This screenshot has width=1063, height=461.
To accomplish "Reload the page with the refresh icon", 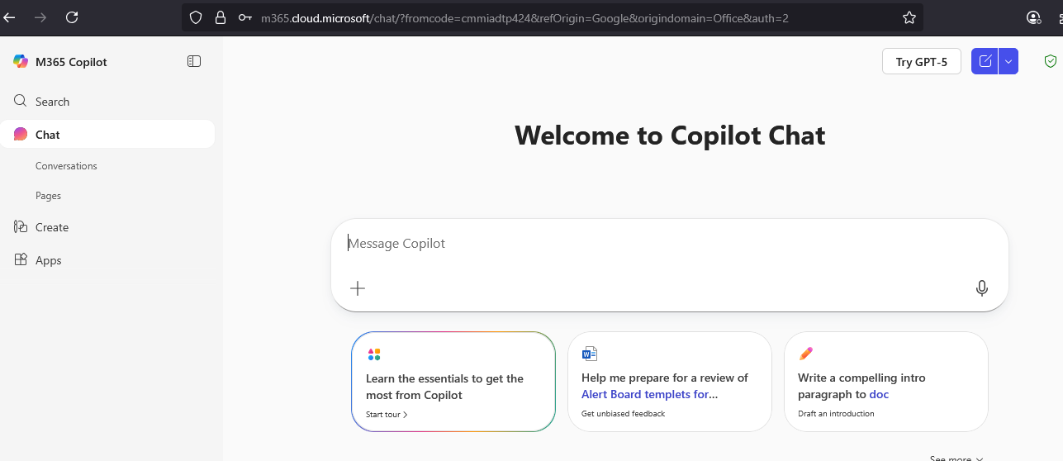I will click(x=72, y=17).
